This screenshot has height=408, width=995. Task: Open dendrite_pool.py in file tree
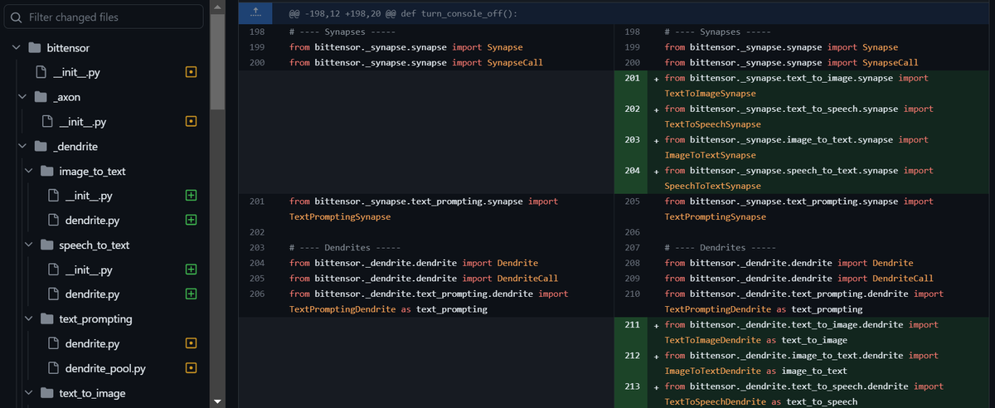tap(106, 368)
